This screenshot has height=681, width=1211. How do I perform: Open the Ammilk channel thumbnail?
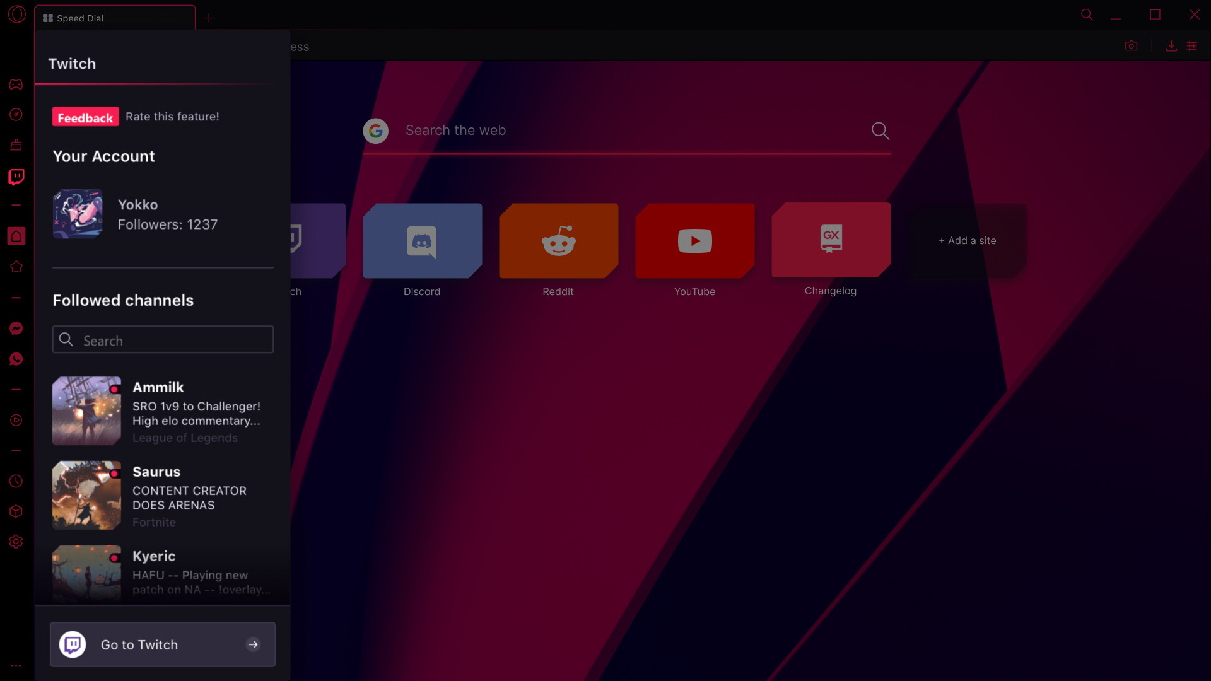pos(86,410)
